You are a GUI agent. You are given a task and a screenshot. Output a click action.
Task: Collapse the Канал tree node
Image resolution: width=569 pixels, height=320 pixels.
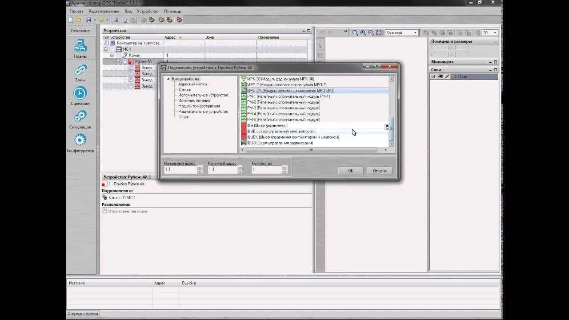112,55
